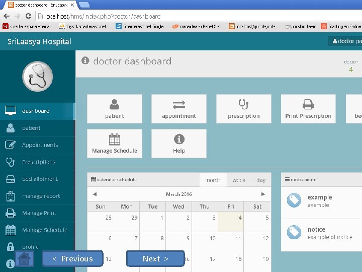The image size is (362, 272).
Task: Click the Next slide button
Action: pos(155,258)
